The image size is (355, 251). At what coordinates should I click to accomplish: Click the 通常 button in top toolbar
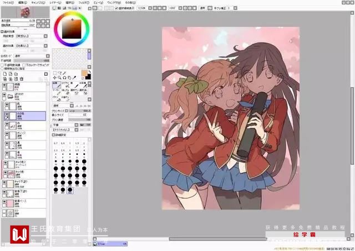coord(202,8)
